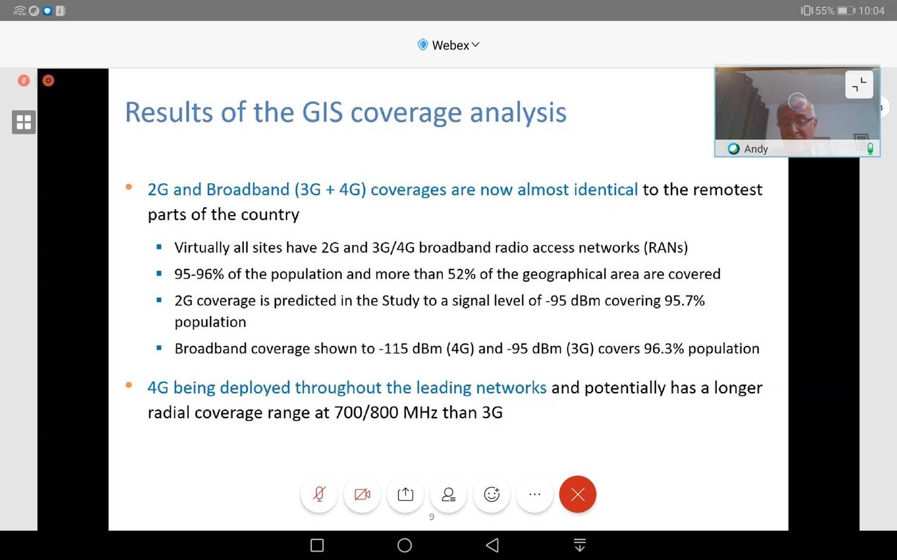Turn on the camera with the video button
897x560 pixels.
click(362, 495)
